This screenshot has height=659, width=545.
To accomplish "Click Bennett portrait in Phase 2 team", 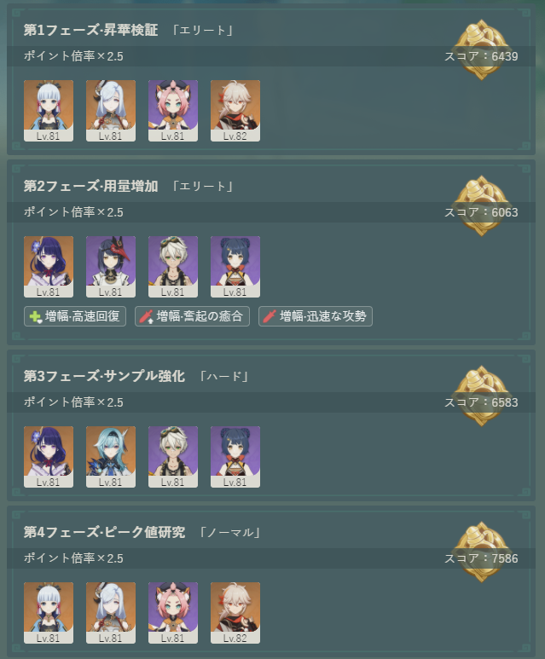I will point(173,267).
